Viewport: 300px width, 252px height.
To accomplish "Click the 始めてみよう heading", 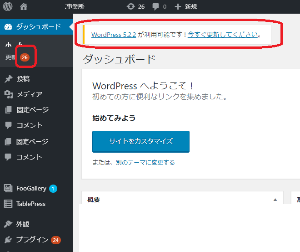I will (x=114, y=118).
